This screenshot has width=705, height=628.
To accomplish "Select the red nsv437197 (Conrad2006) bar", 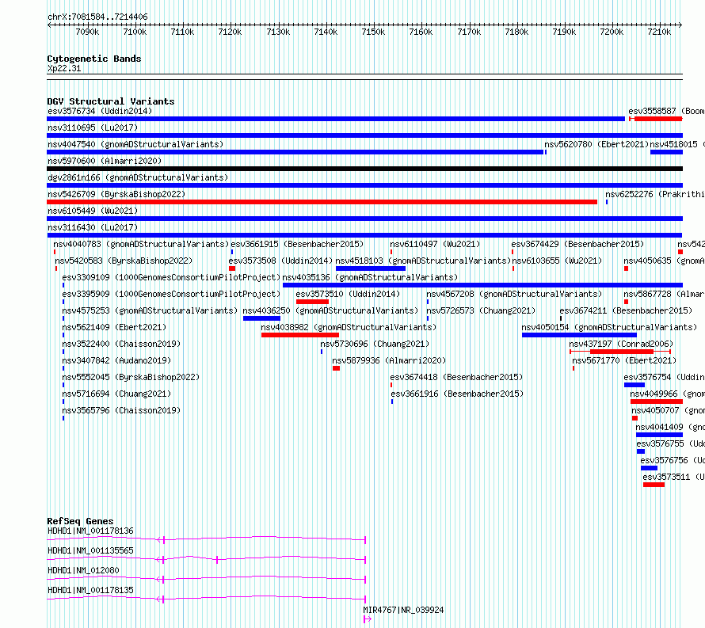I will (621, 352).
